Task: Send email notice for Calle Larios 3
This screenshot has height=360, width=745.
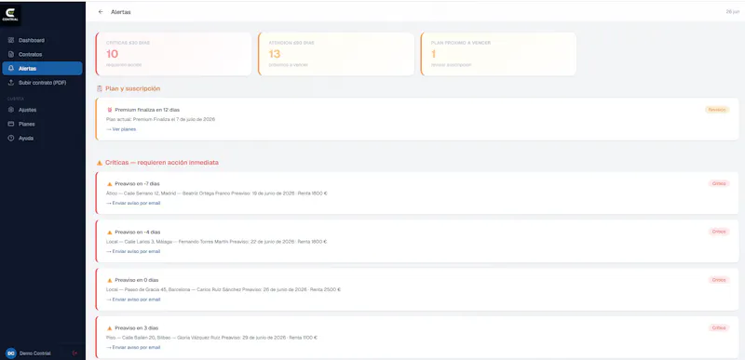Action: click(133, 251)
